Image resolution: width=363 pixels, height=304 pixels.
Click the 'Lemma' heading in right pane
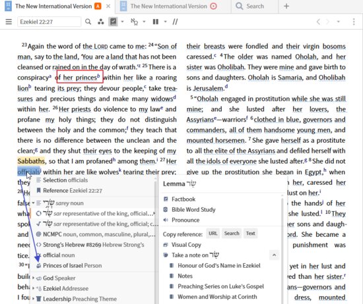[x=174, y=184]
